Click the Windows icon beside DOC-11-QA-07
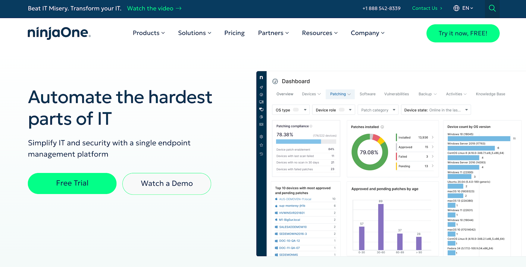Screen dimensions: 526x267 click(x=276, y=248)
